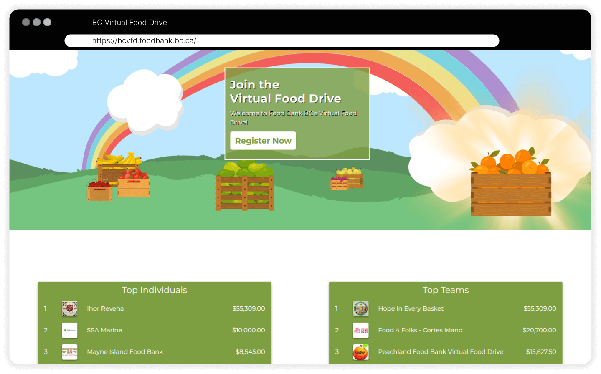
Task: Select the Top Individuals heading
Action: coord(154,290)
